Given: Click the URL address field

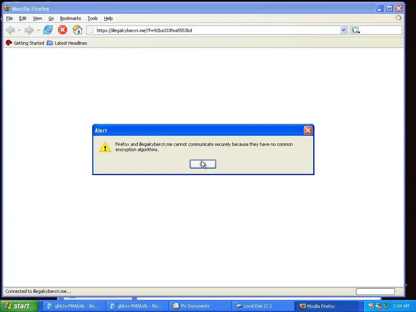Looking at the screenshot, I should coord(217,30).
